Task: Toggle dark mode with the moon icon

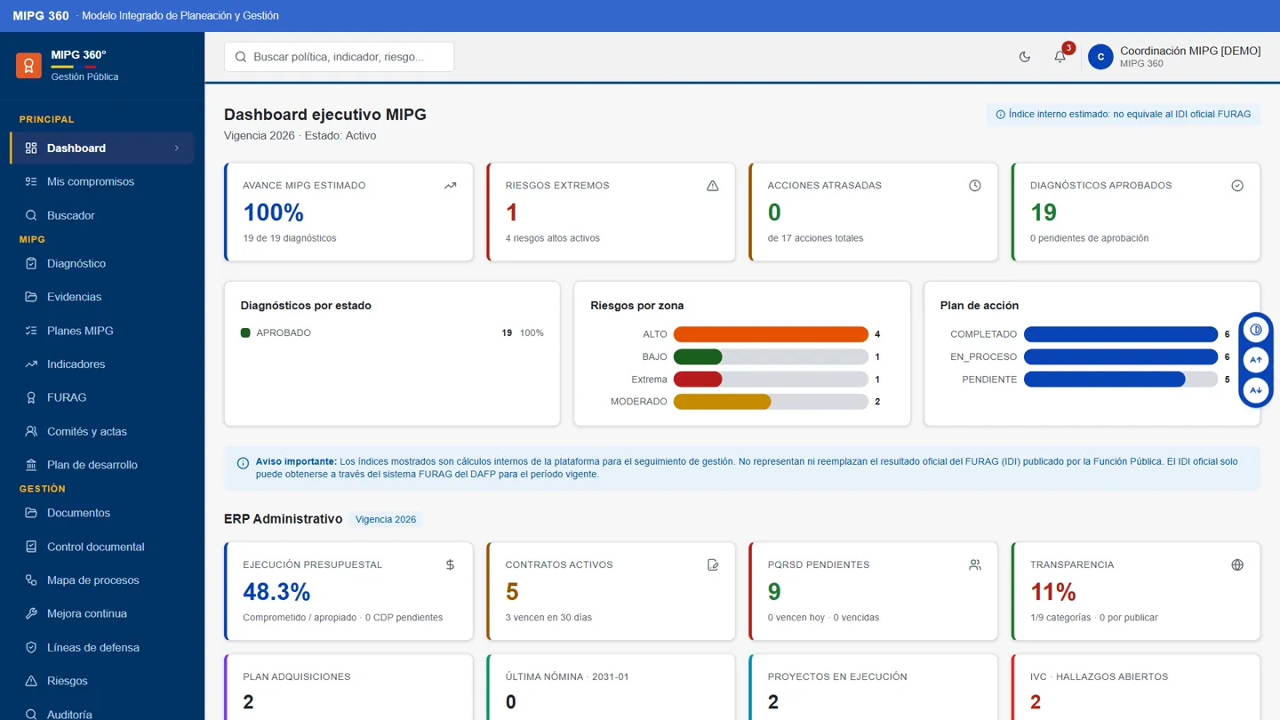Action: pyautogui.click(x=1025, y=56)
